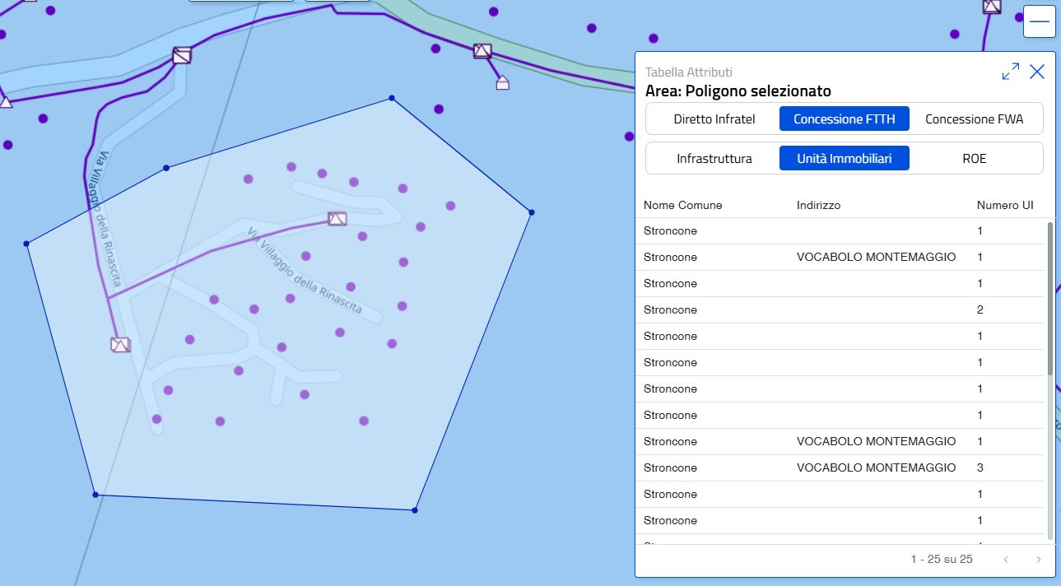Click the polygon's topmost vertex handle
Image resolution: width=1061 pixels, height=586 pixels.
[391, 99]
